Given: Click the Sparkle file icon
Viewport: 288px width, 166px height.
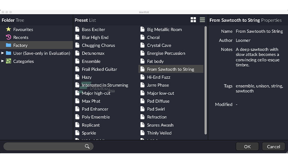Looking at the screenshot, I should tap(77, 133).
